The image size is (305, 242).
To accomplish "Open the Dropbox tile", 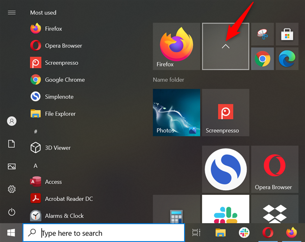I will [x=275, y=209].
